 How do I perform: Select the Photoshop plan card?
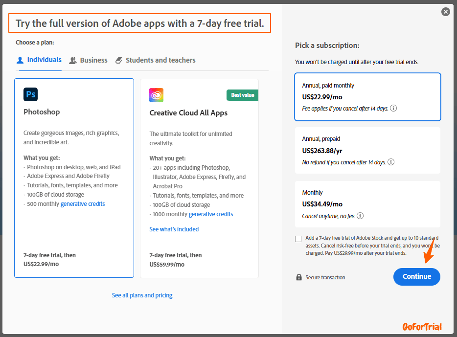[74, 178]
